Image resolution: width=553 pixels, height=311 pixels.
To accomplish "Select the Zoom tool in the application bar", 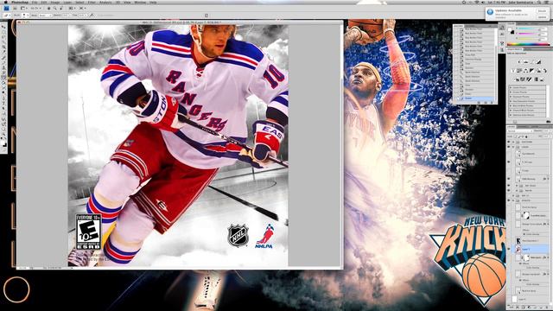I will pos(55,8).
